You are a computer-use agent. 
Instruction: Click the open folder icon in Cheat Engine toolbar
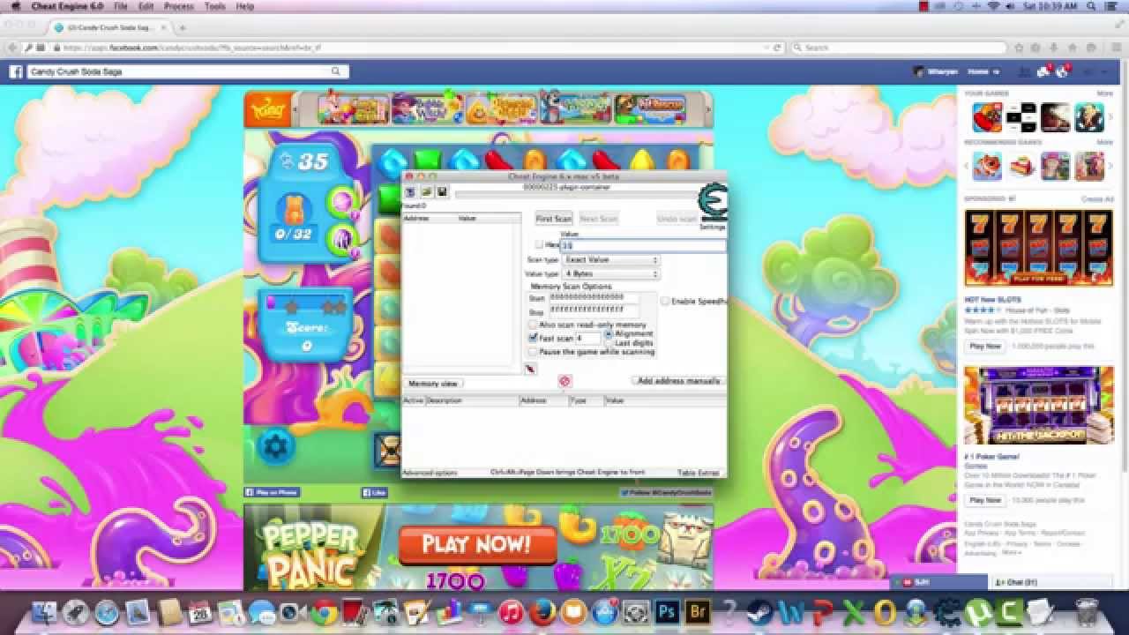pos(426,191)
